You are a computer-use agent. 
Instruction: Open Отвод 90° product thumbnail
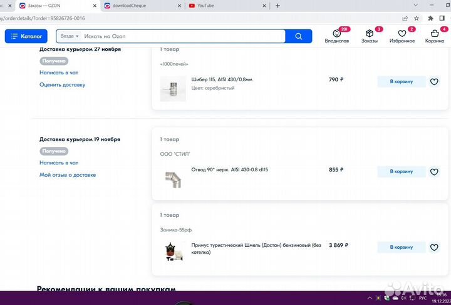click(173, 179)
